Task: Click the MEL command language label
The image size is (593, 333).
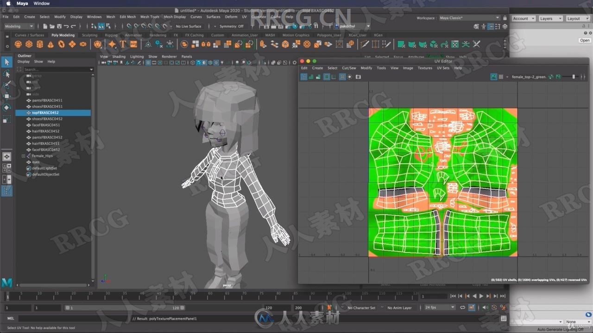Action: [x=11, y=318]
